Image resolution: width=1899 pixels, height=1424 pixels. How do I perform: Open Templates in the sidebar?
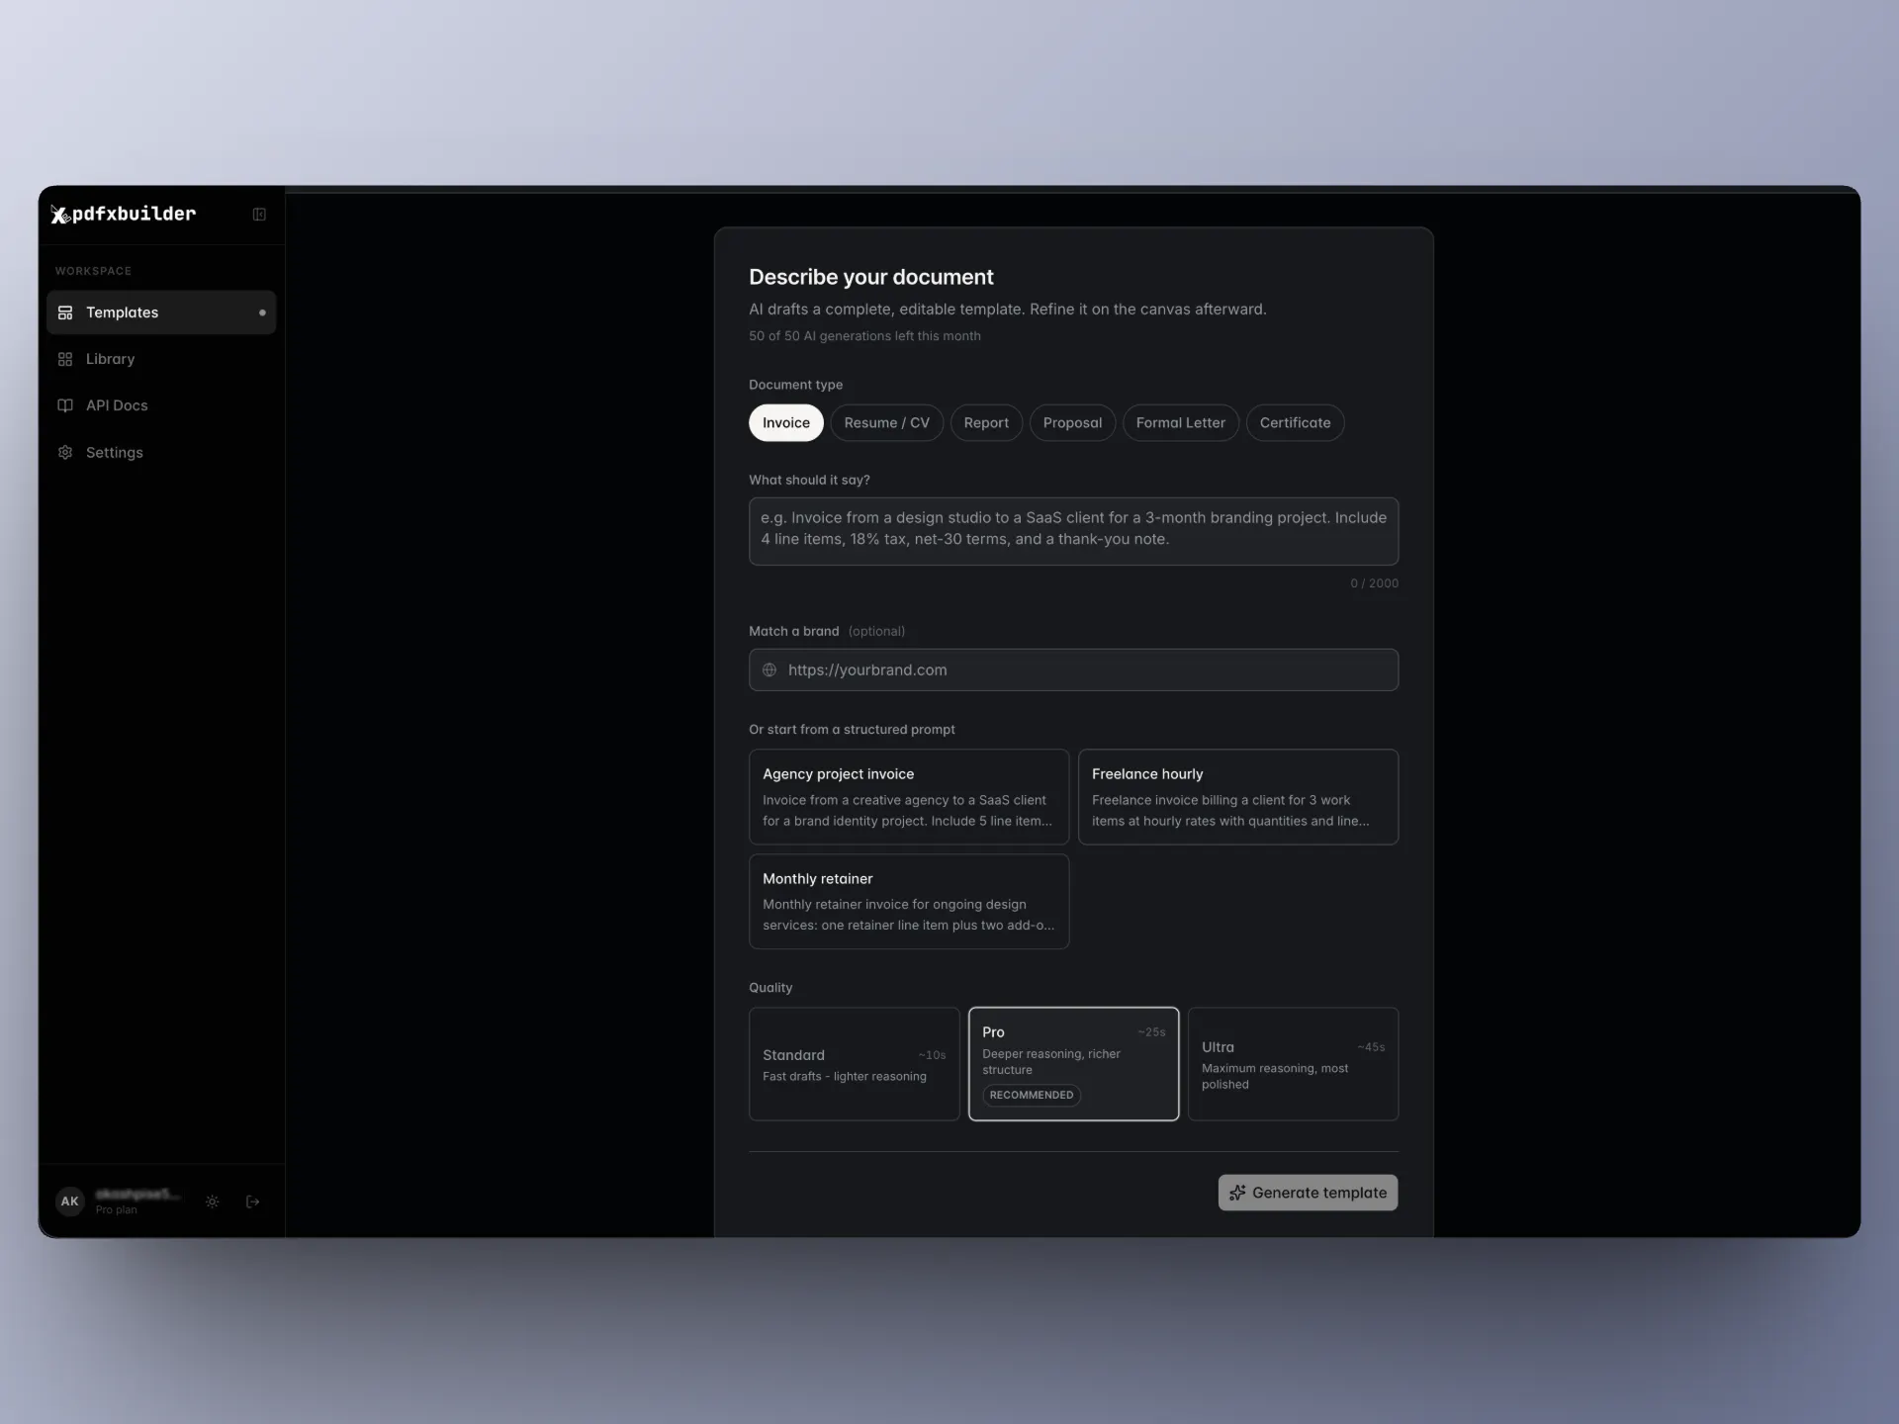(x=161, y=312)
